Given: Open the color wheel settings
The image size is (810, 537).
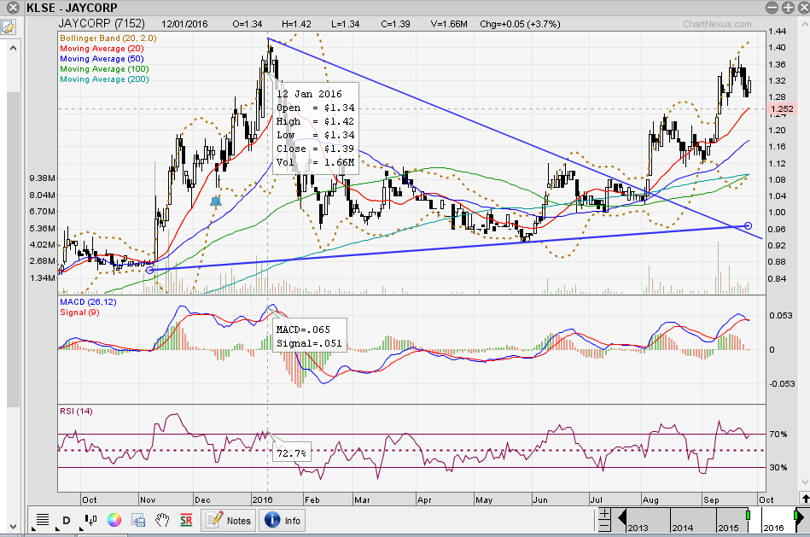Looking at the screenshot, I should [114, 520].
